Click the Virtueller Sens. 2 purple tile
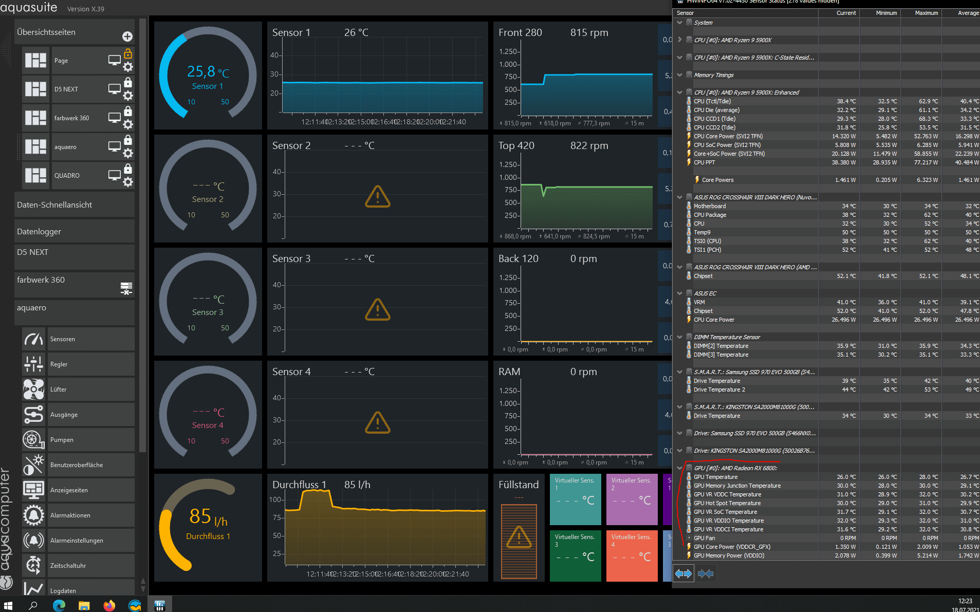Screen dimensions: 980x612 [632, 499]
